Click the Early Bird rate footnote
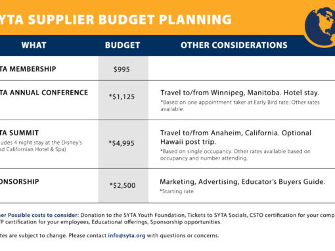This screenshot has width=335, height=251. pyautogui.click(x=240, y=106)
